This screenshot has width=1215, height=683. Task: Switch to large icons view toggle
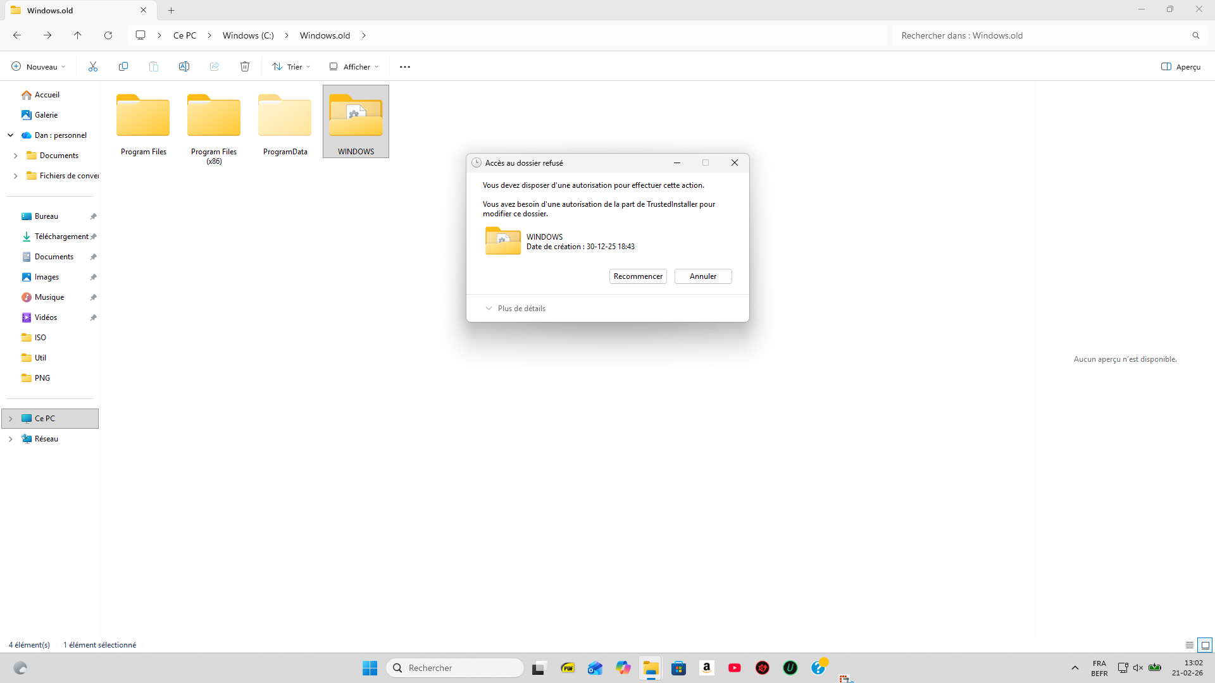[1205, 645]
